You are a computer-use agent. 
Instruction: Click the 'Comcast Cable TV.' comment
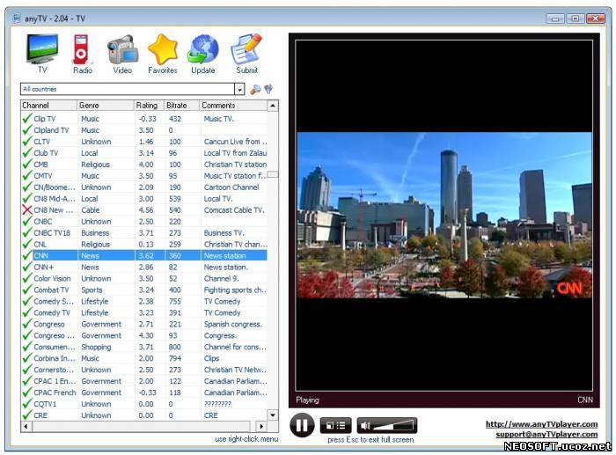coord(234,209)
